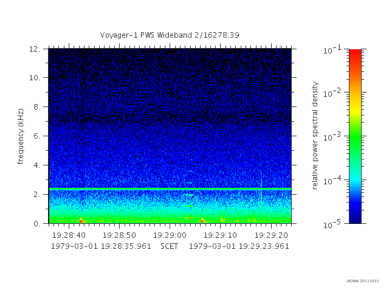The image size is (389, 292).
Task: Click the "19:28:40" time tick label
Action: click(69, 235)
